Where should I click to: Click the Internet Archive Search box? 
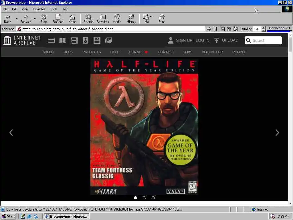coord(263,40)
